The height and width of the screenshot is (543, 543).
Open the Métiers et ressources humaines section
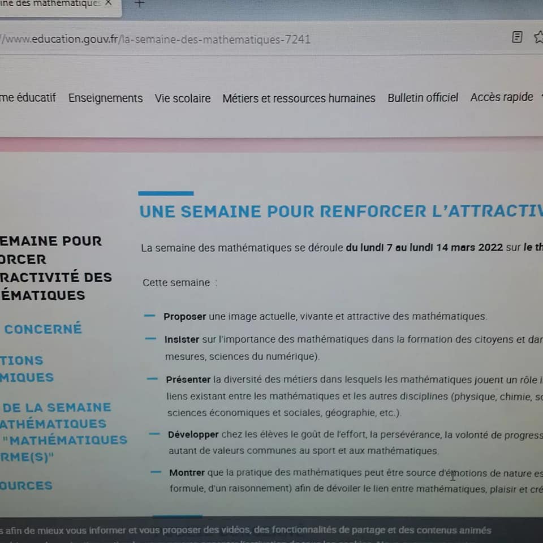(x=299, y=98)
